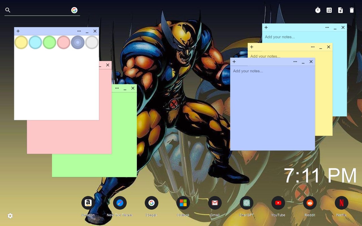Close the green sticky note
Screen dimensions: 362x226
coord(133,88)
